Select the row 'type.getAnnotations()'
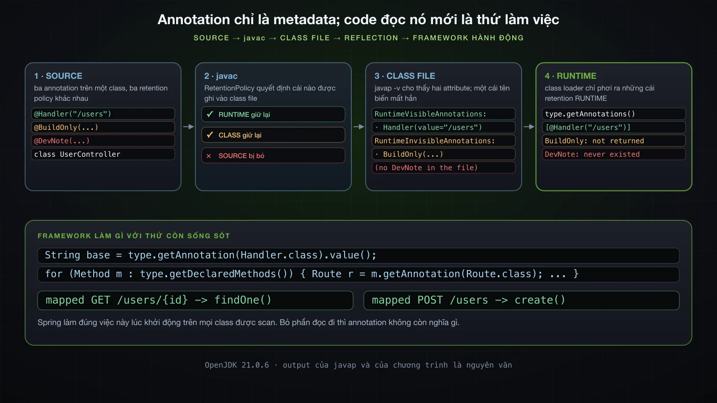Viewport: 717px width, 403px height. coord(614,114)
